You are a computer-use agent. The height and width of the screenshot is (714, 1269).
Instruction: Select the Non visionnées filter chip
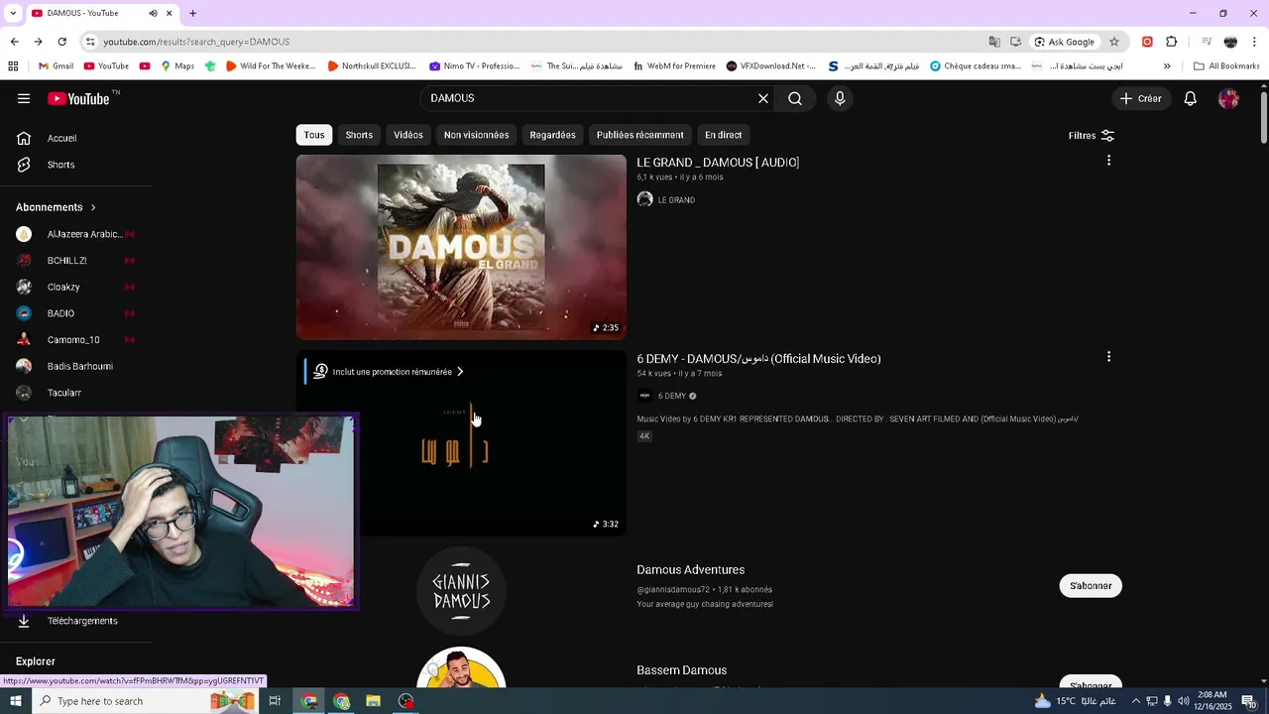point(476,135)
